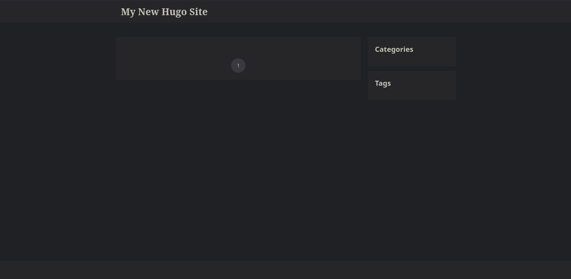Focus the Categories title text
Viewport: 571px width, 279px height.
(x=394, y=49)
